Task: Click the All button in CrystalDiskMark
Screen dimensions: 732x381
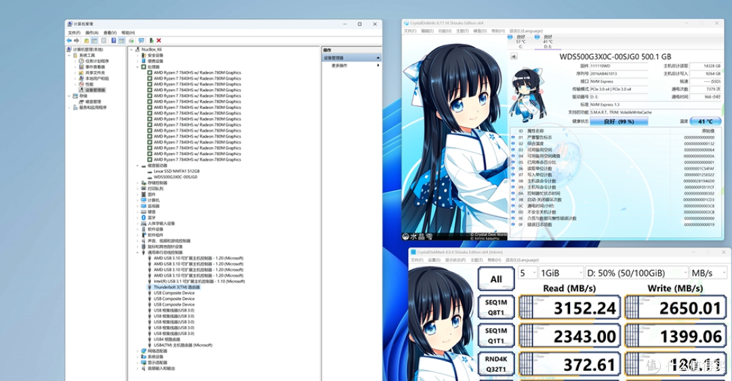Action: (495, 279)
